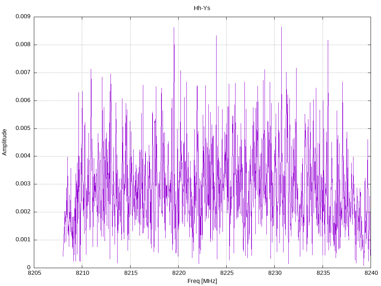The image size is (381, 286).
Task: Click the Amplitude y-axis label
Action: pyautogui.click(x=4, y=142)
